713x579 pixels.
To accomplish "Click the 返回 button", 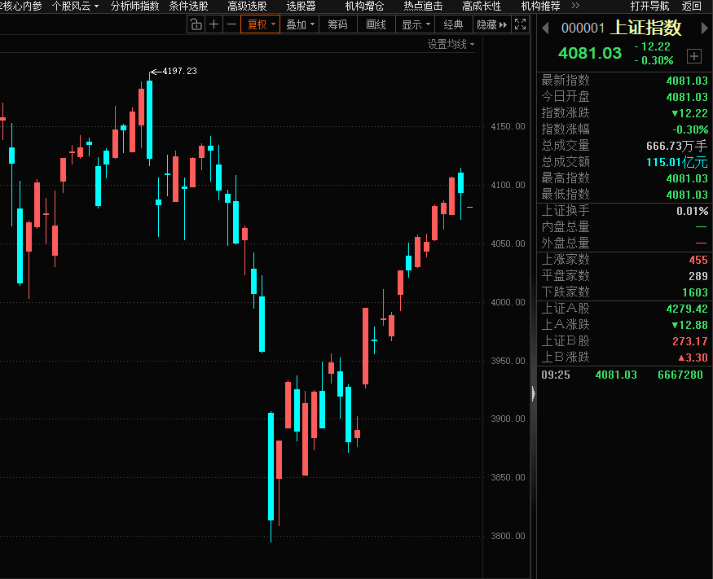I will pyautogui.click(x=691, y=6).
